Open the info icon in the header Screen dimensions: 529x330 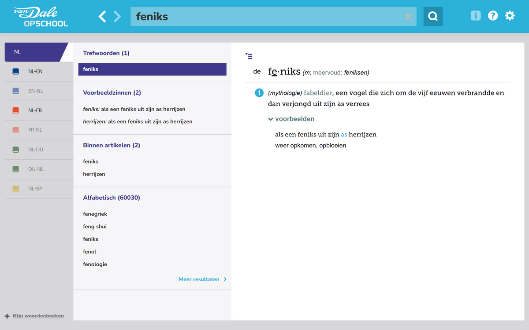[475, 16]
